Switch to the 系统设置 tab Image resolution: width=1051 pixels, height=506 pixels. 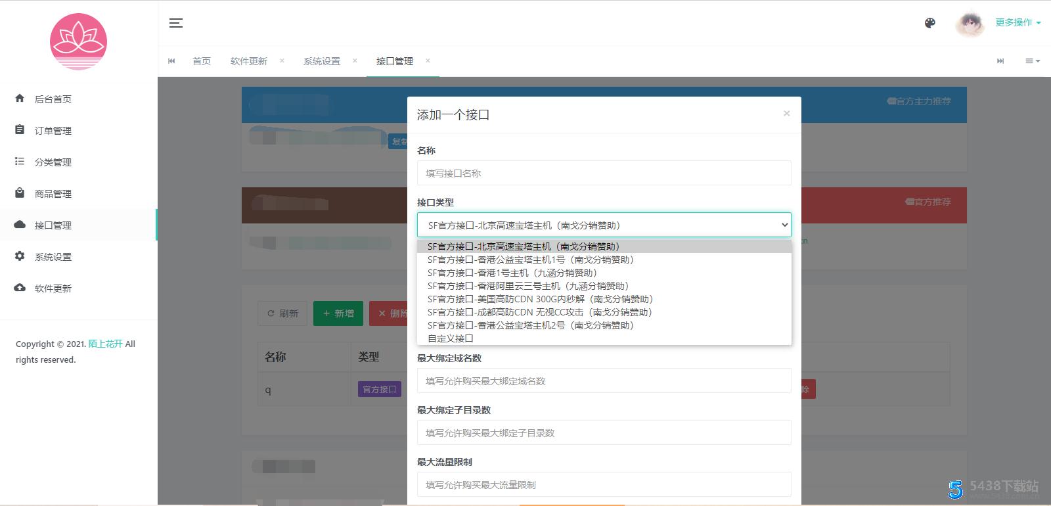pos(322,61)
